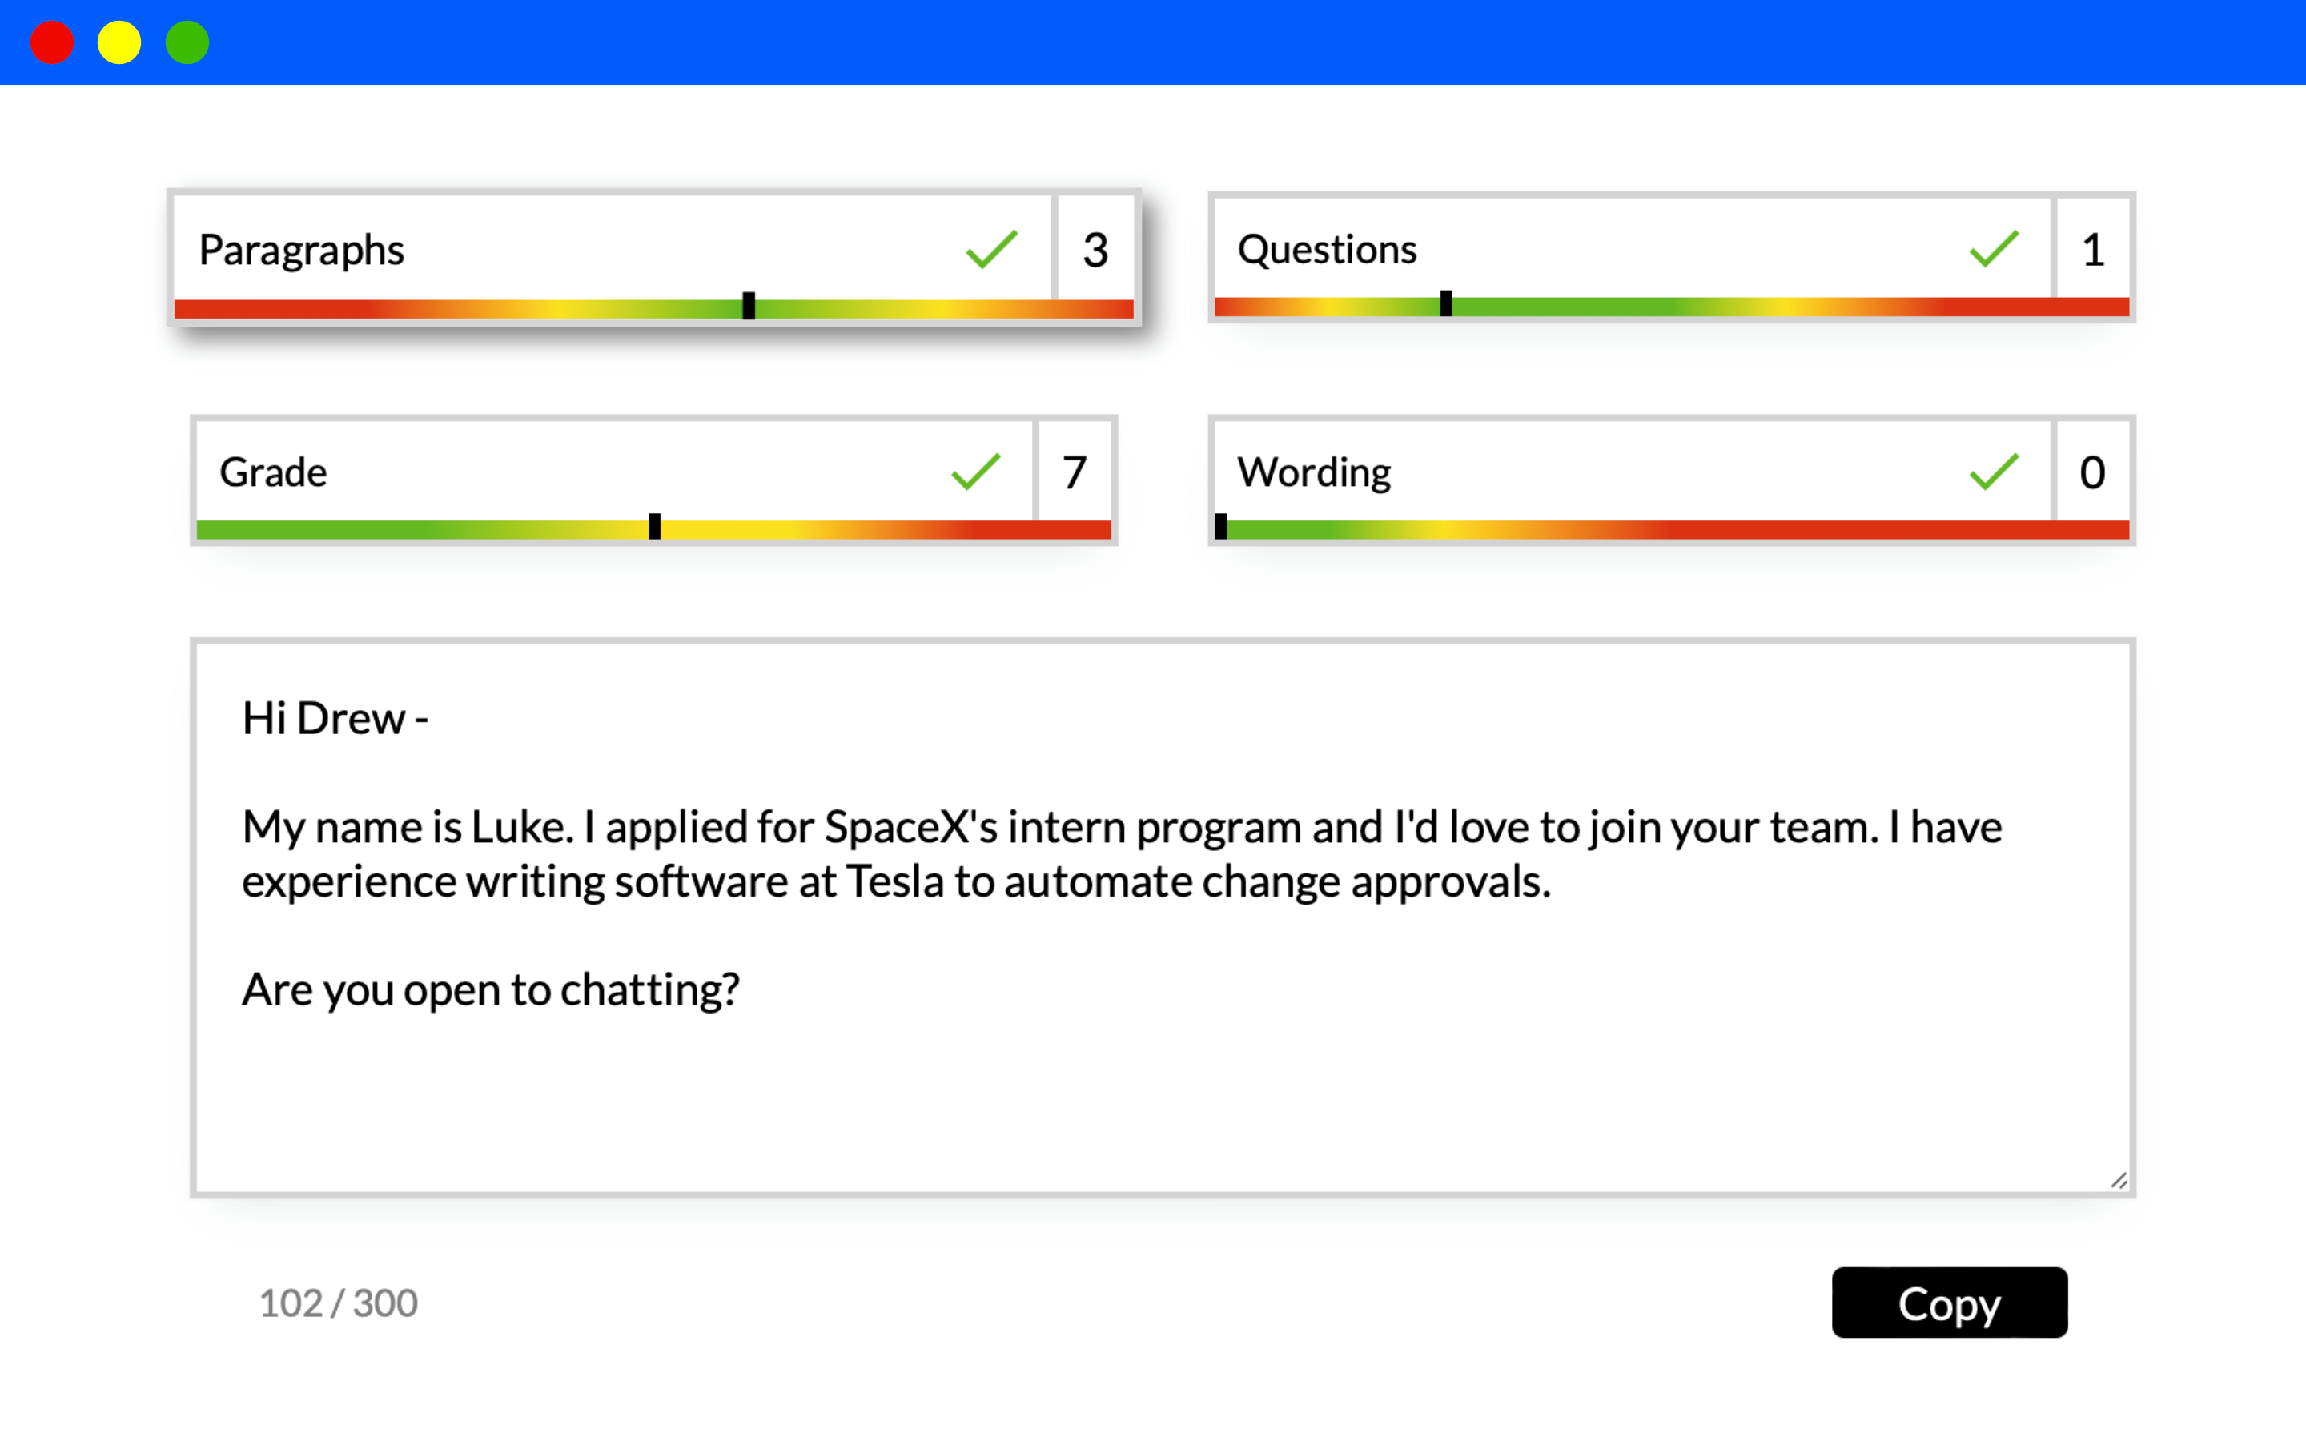Click the yellow window minimize button
The image size is (2306, 1441).
119,43
